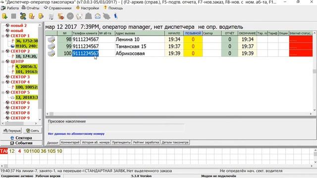Click the gears toolbar icon

tap(23, 16)
